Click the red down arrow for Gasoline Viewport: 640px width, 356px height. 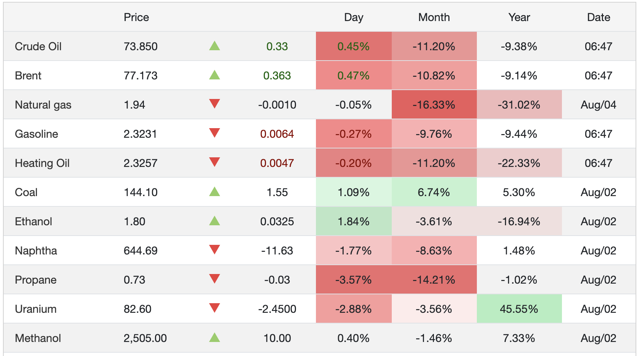click(x=215, y=133)
